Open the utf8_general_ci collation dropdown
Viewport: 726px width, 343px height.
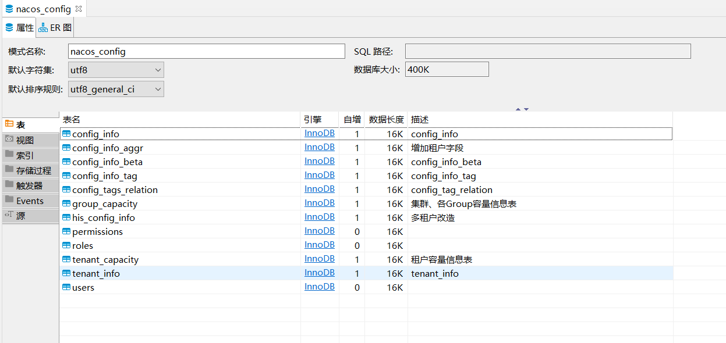(x=158, y=90)
